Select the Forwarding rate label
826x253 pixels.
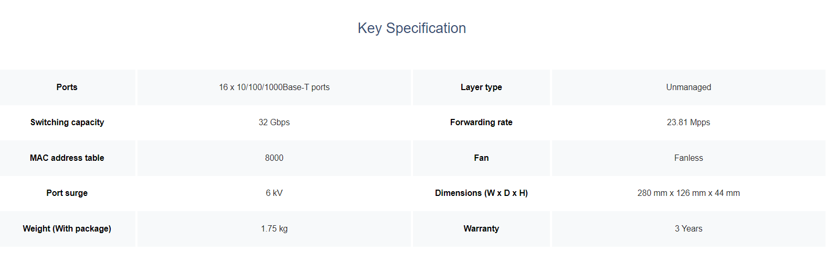pyautogui.click(x=481, y=123)
